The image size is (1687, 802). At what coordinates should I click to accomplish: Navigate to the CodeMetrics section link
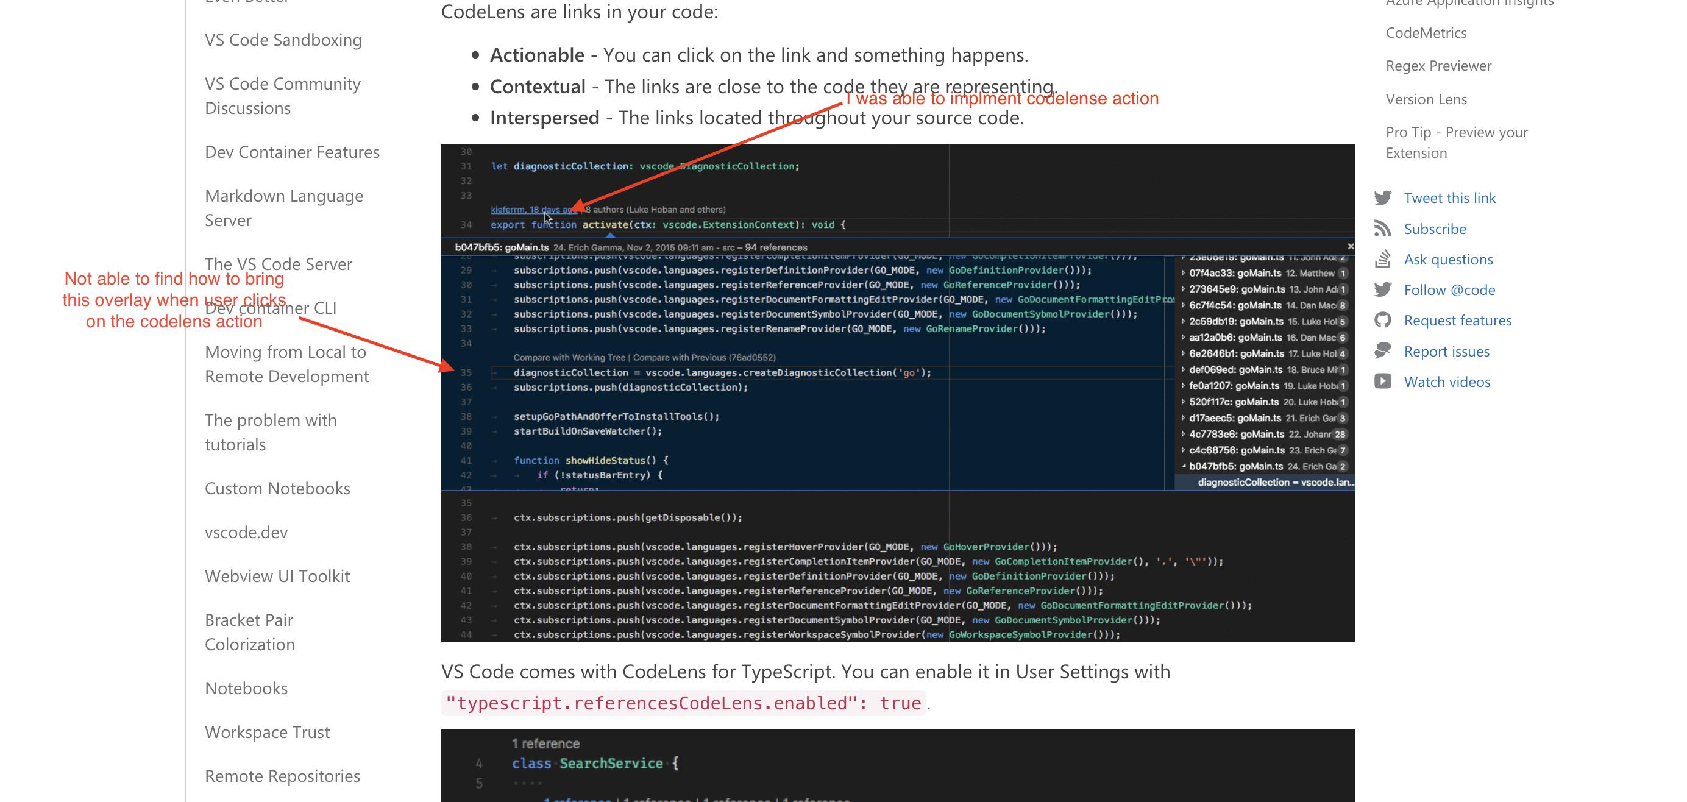click(1426, 33)
